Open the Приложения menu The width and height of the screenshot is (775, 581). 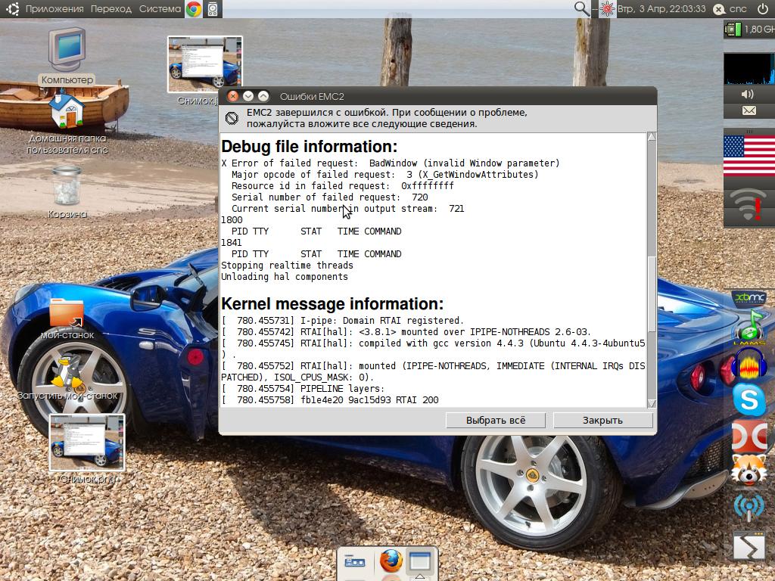54,9
